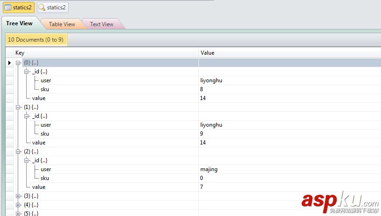This screenshot has height=216, width=381.
Task: Switch to the Tree View tab
Action: 19,23
